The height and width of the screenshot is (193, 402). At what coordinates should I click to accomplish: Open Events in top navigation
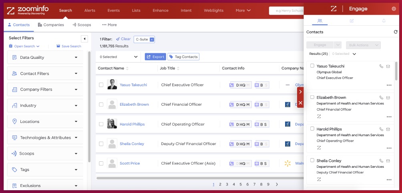tap(114, 10)
